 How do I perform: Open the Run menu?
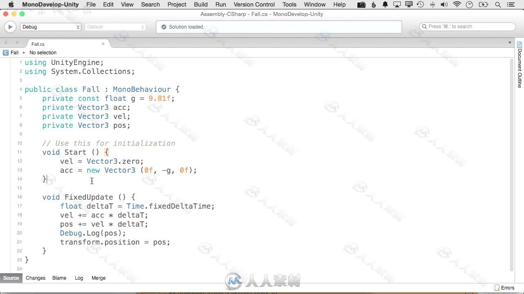(x=221, y=4)
